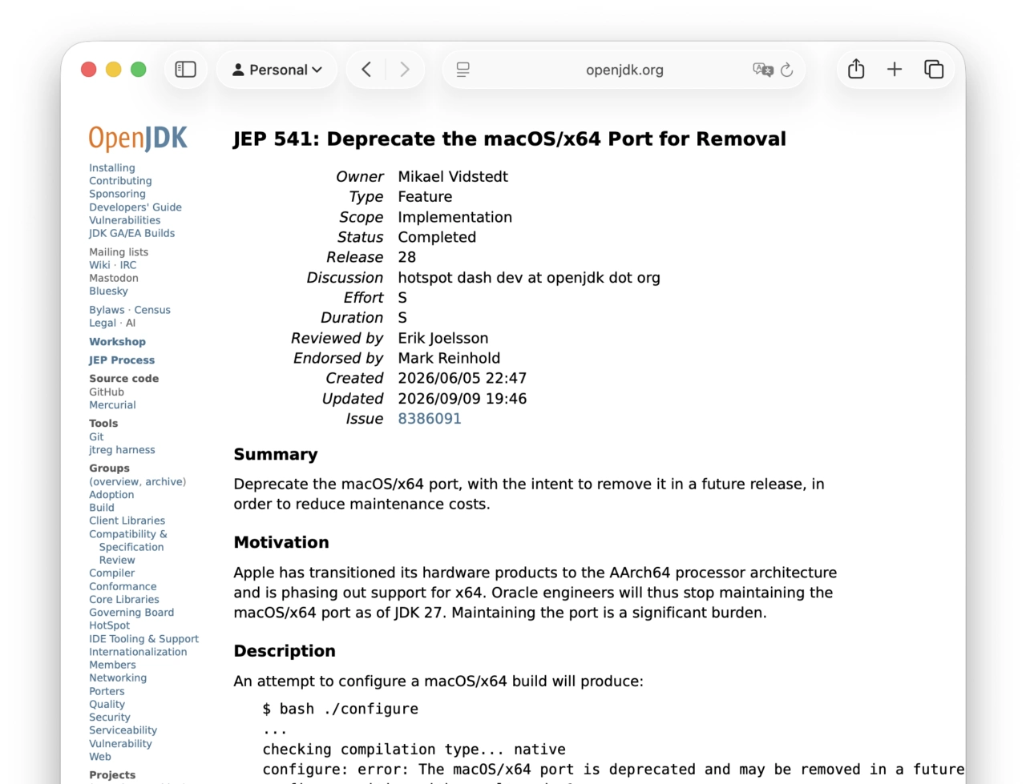Click the JEP 541 page title
The height and width of the screenshot is (784, 1026).
point(510,139)
